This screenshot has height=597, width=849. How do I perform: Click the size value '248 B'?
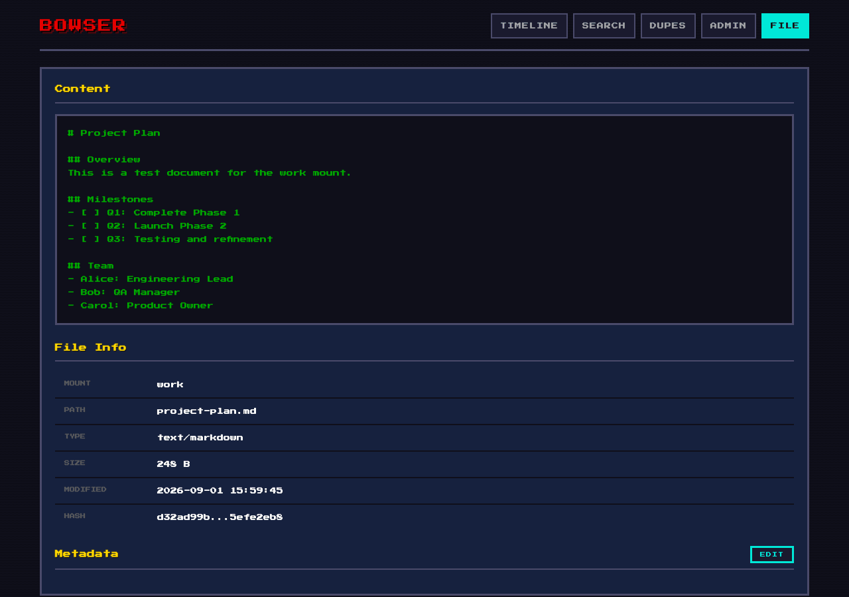pyautogui.click(x=174, y=464)
